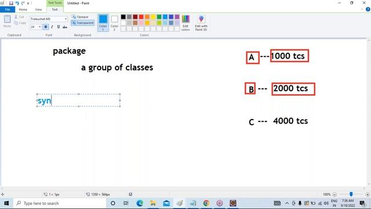371x209 pixels.
Task: Click the '4000 tcs' text
Action: 290,121
